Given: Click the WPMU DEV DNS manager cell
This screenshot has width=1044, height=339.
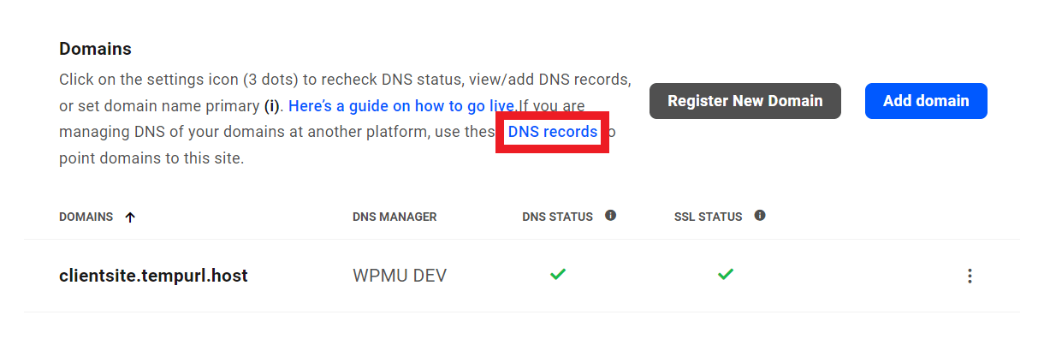Looking at the screenshot, I should point(400,276).
